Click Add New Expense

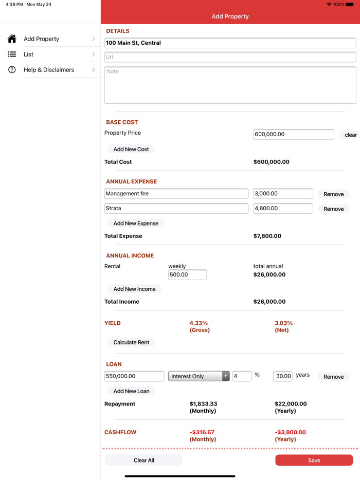click(x=135, y=223)
